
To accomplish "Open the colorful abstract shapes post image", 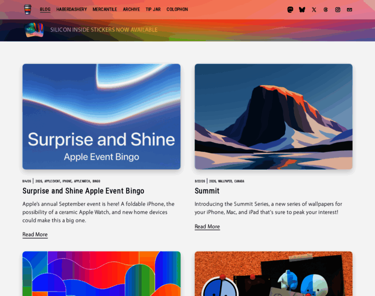I will click(x=102, y=273).
